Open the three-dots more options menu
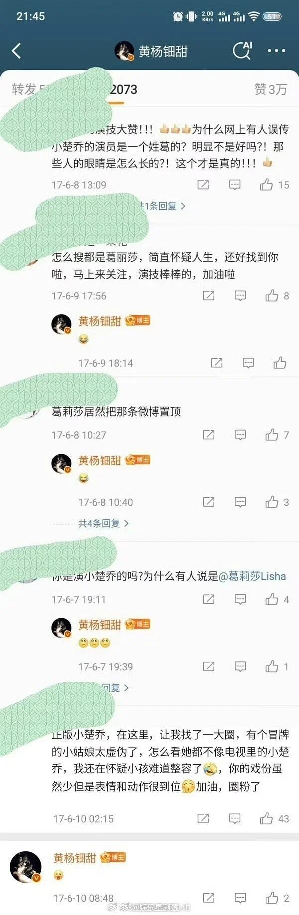Image resolution: width=299 pixels, height=915 pixels. pyautogui.click(x=276, y=51)
